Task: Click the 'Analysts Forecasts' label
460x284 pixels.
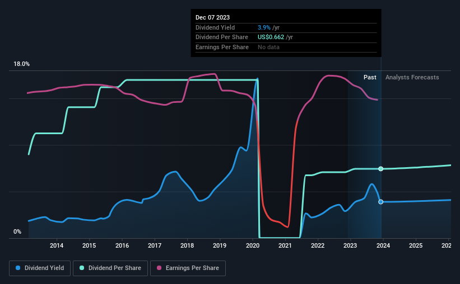Action: [412, 77]
